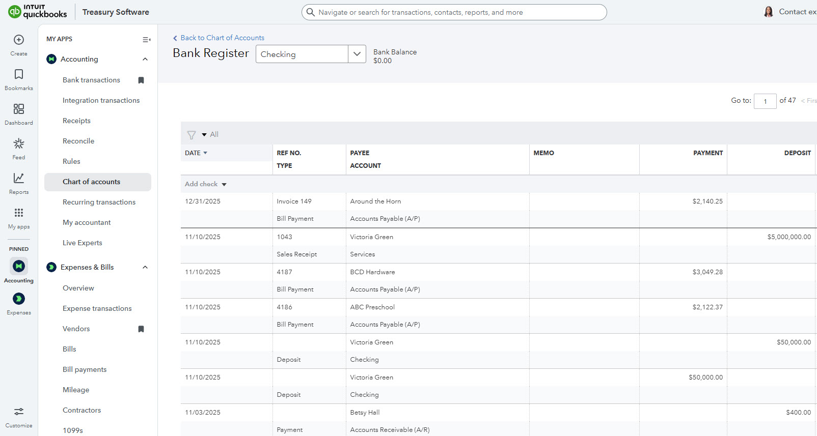Open Recurring transactions menu item

click(99, 202)
